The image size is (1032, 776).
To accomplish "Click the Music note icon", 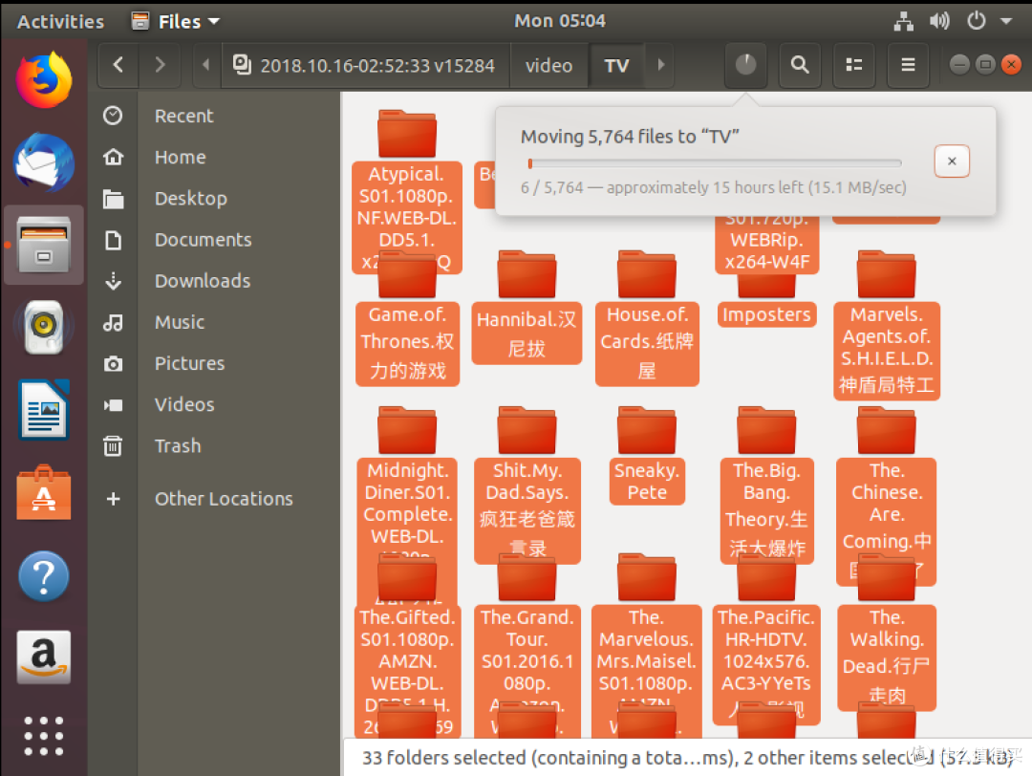I will coord(113,322).
